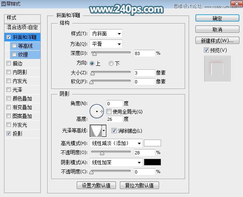Screen dimensions: 243x197
Task: Click the black shadow color swatch
Action: point(152,162)
